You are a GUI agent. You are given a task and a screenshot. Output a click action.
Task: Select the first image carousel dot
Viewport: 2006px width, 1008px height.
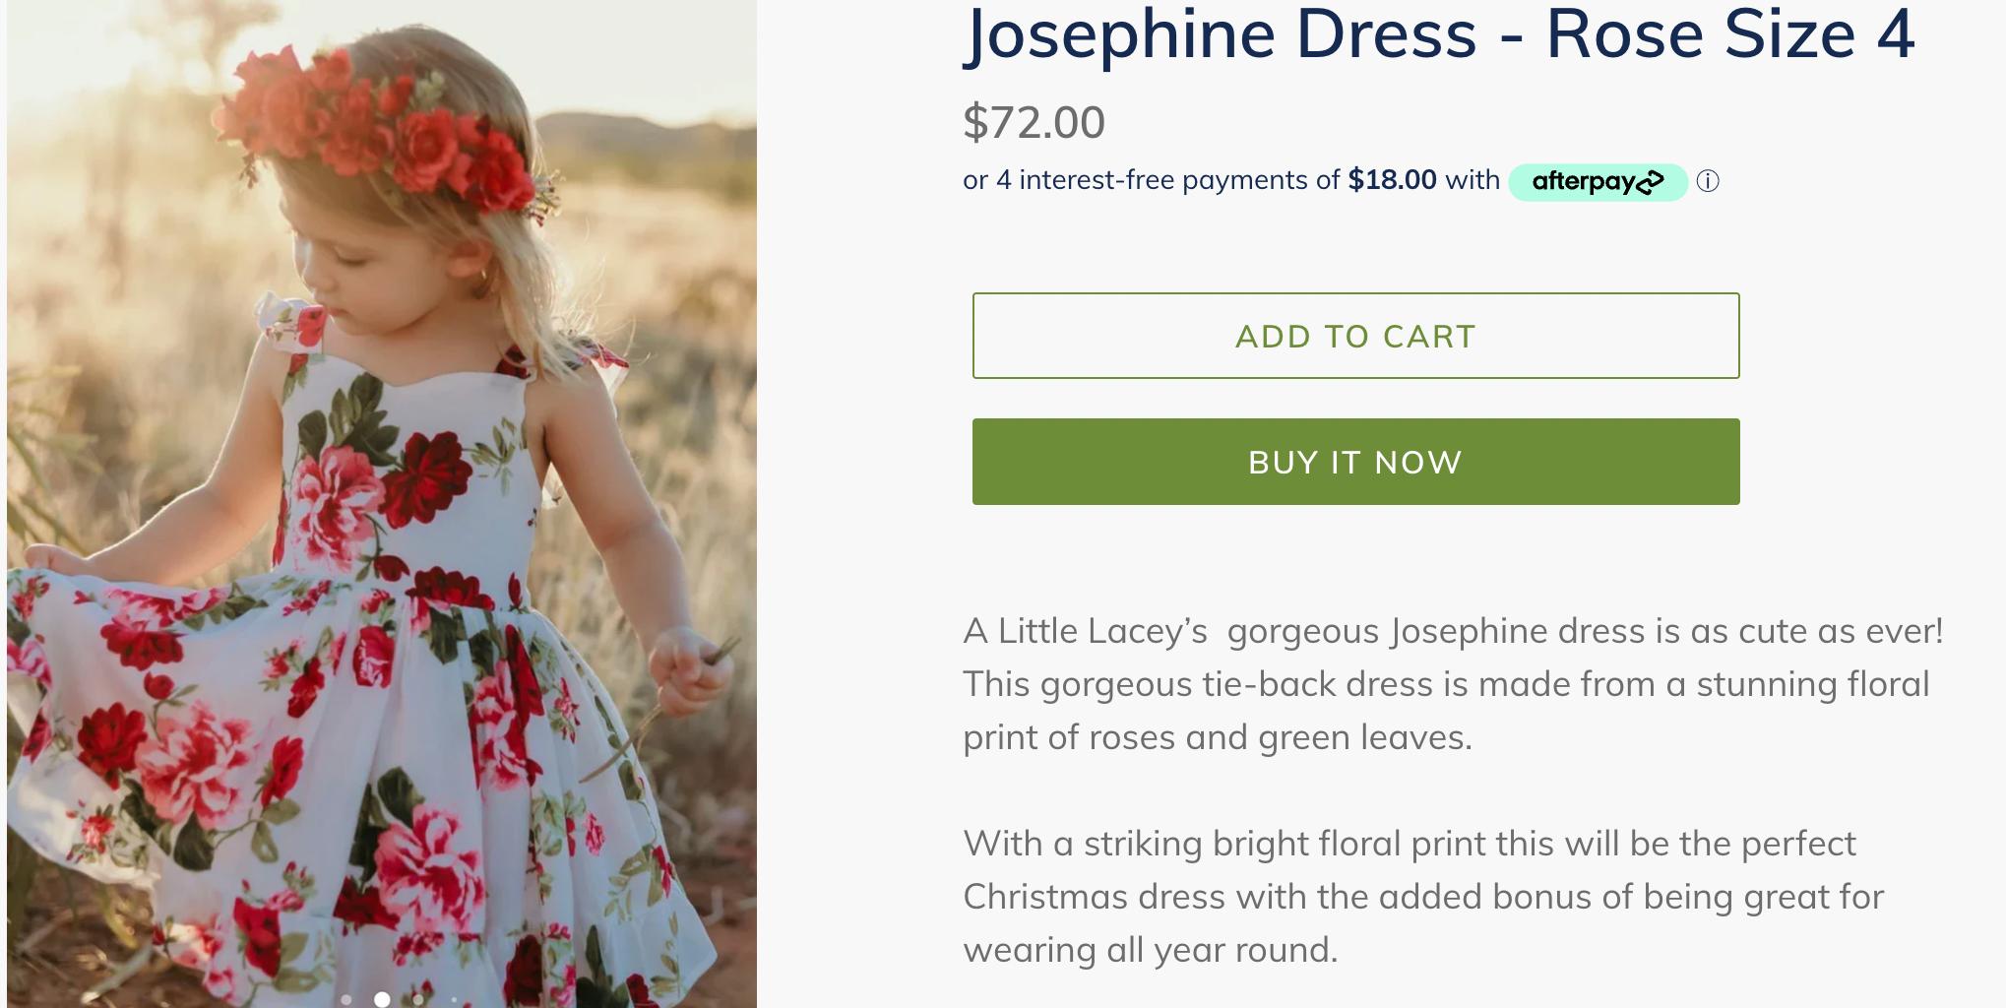point(346,999)
